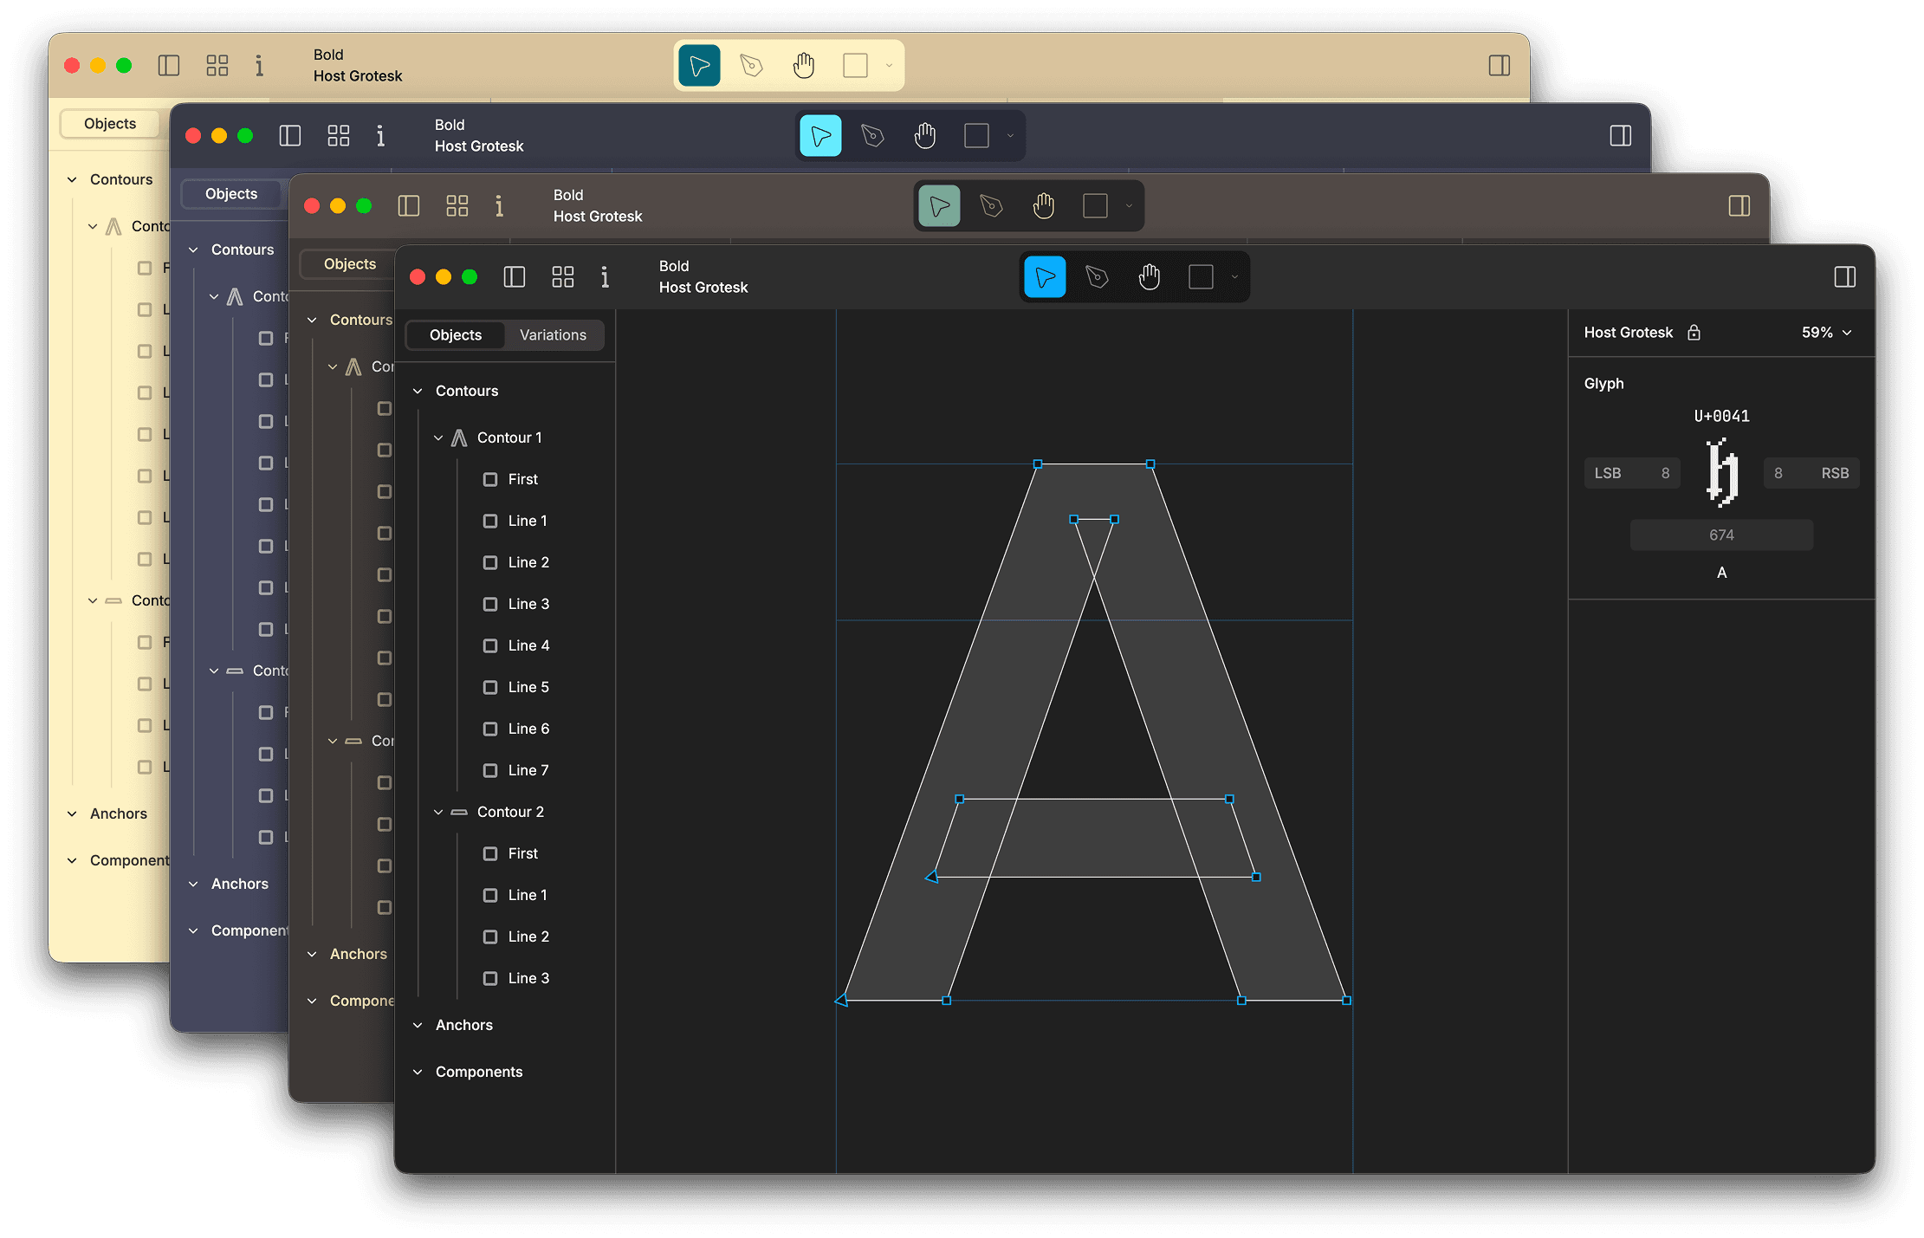Viewport: 1924px width, 1238px height.
Task: Select the Pen tool in front dark window
Action: 1097,277
